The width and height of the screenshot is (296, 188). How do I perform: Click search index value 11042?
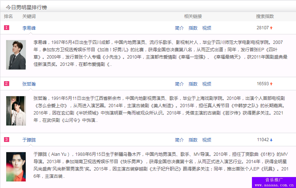[263, 140]
